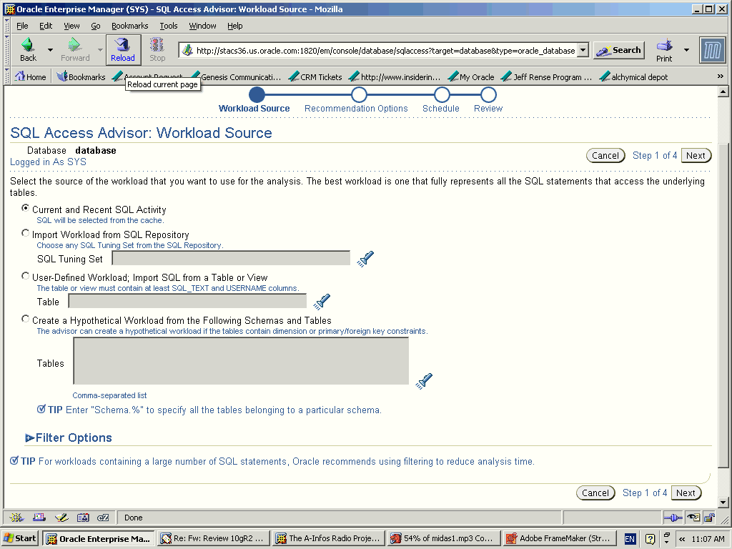This screenshot has height=549, width=732.
Task: Click the Mozilla throbber logo icon
Action: point(712,50)
